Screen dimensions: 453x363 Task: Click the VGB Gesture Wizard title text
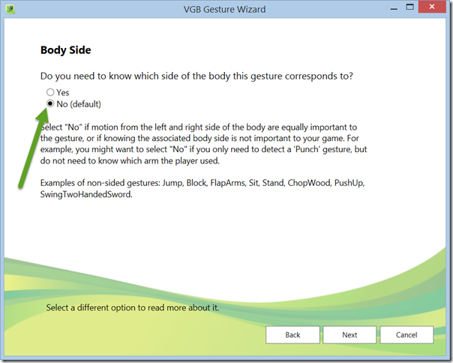[224, 9]
